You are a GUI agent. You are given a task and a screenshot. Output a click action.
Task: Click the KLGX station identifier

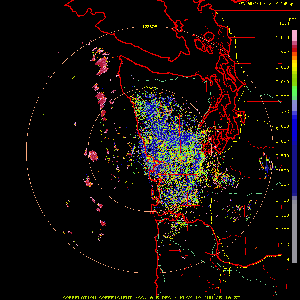click(x=186, y=298)
